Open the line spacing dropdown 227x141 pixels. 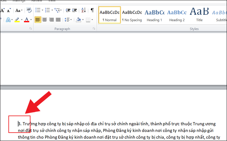point(68,20)
